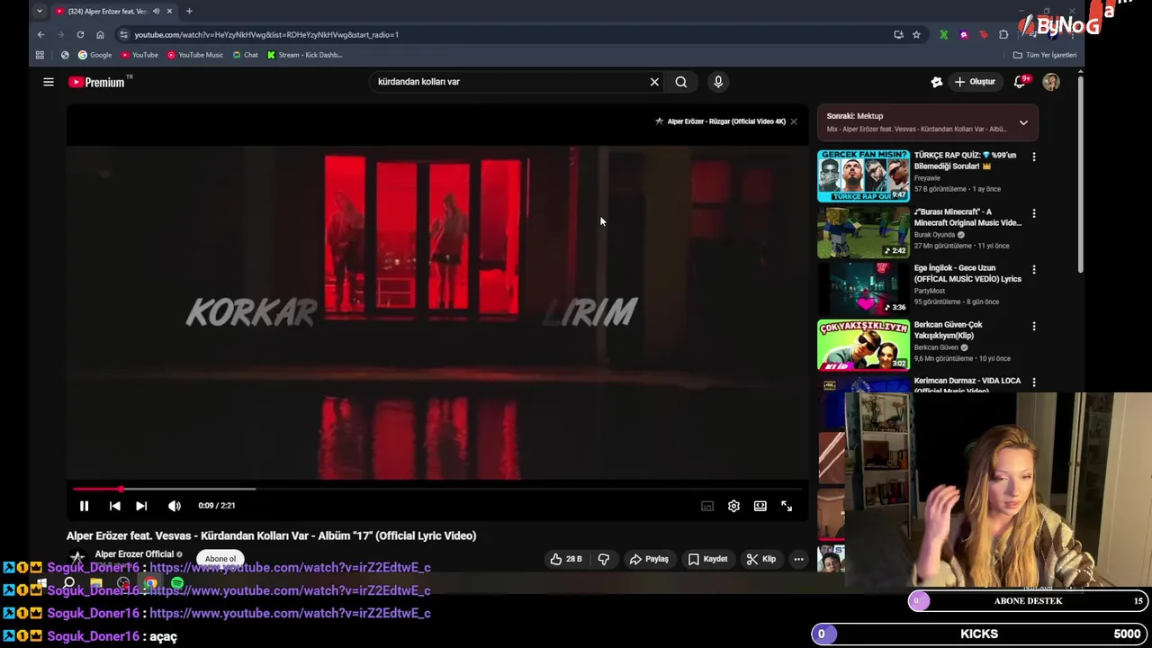This screenshot has height=648, width=1152.
Task: Open Burası Minecraft video thumbnail
Action: [x=863, y=232]
